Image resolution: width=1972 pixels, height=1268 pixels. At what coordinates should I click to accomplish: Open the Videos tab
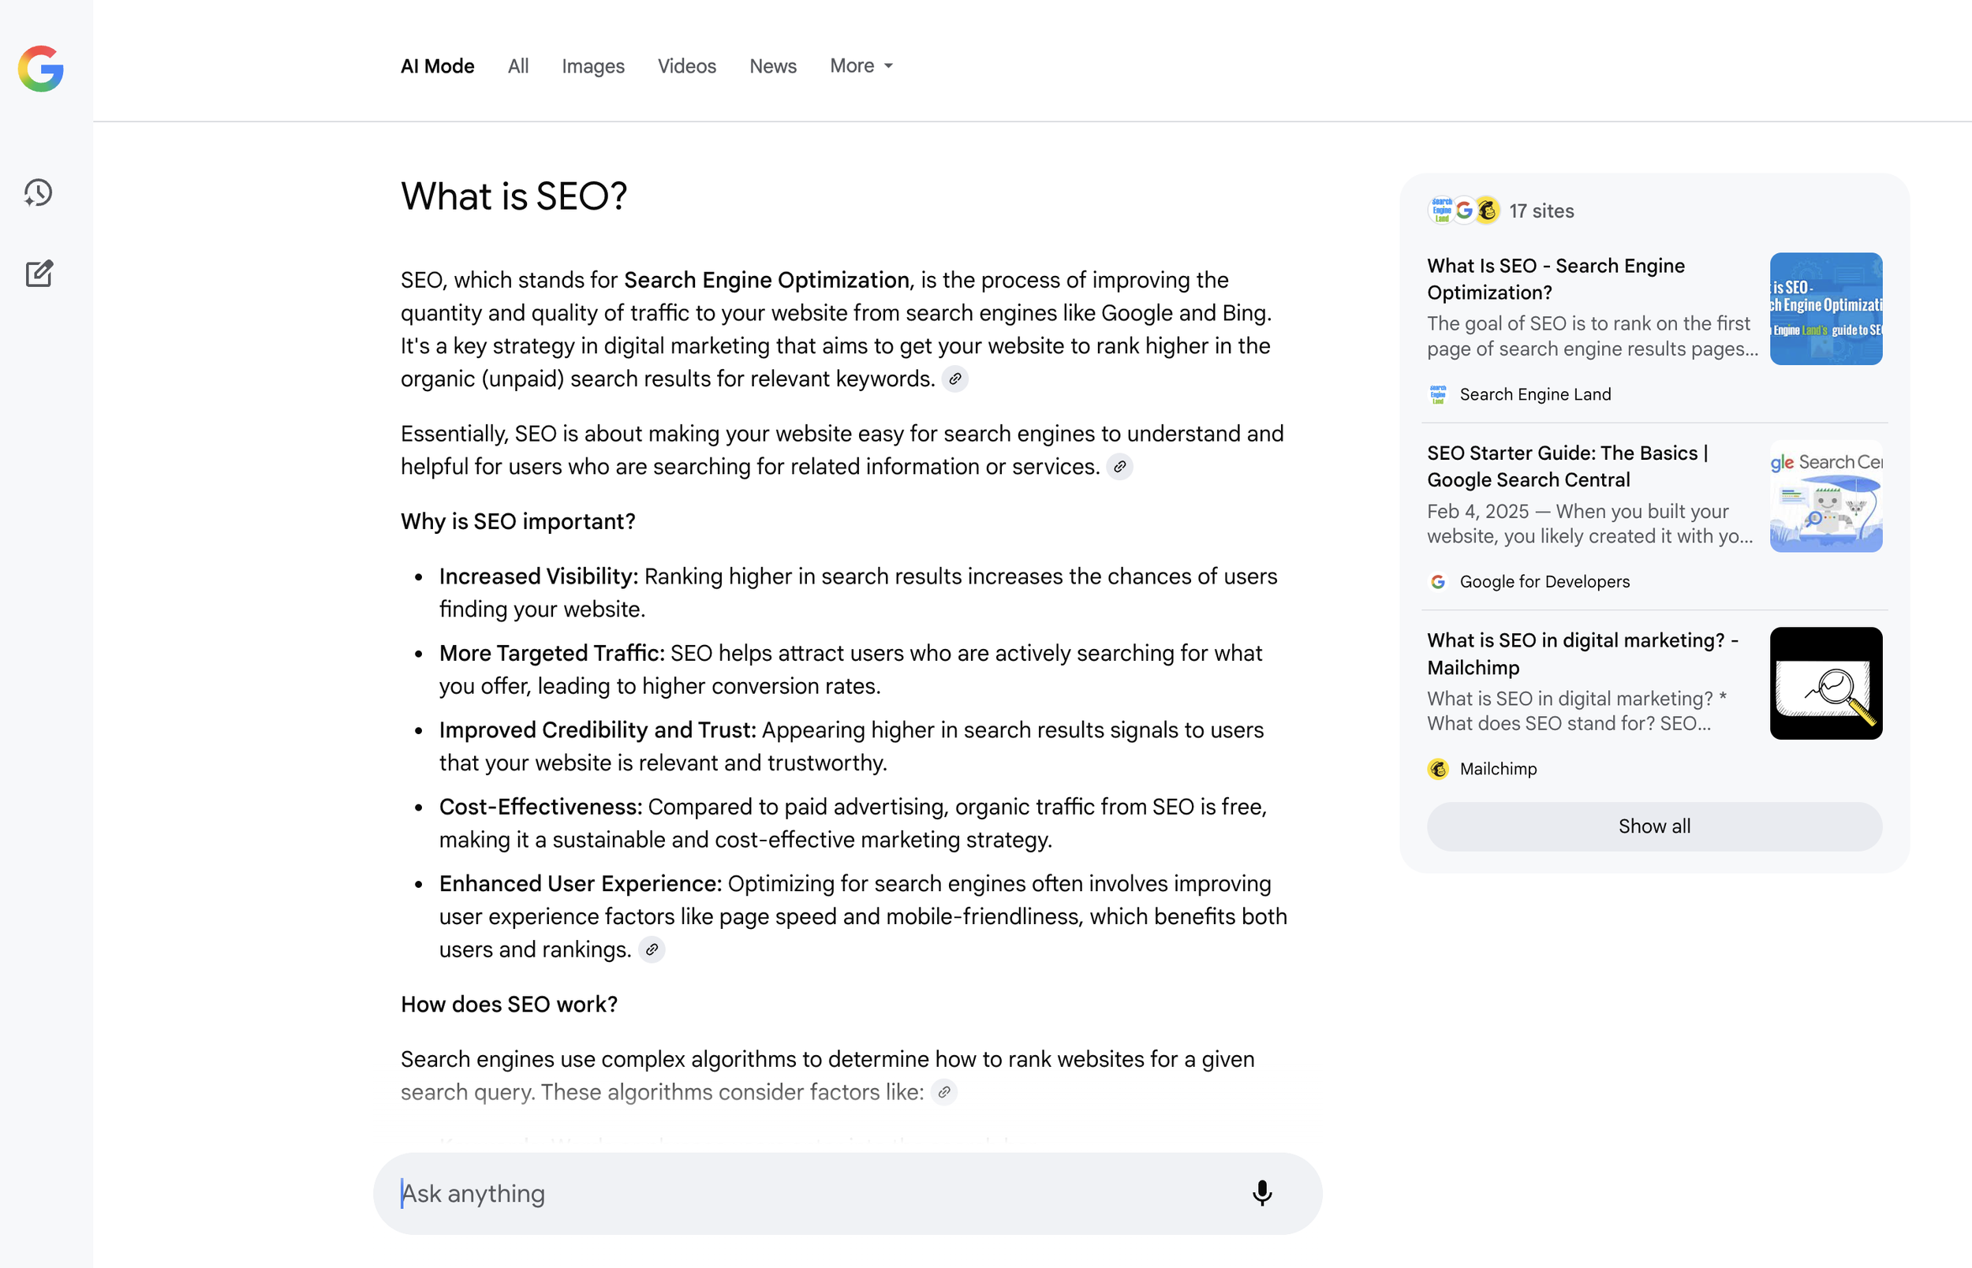point(687,66)
